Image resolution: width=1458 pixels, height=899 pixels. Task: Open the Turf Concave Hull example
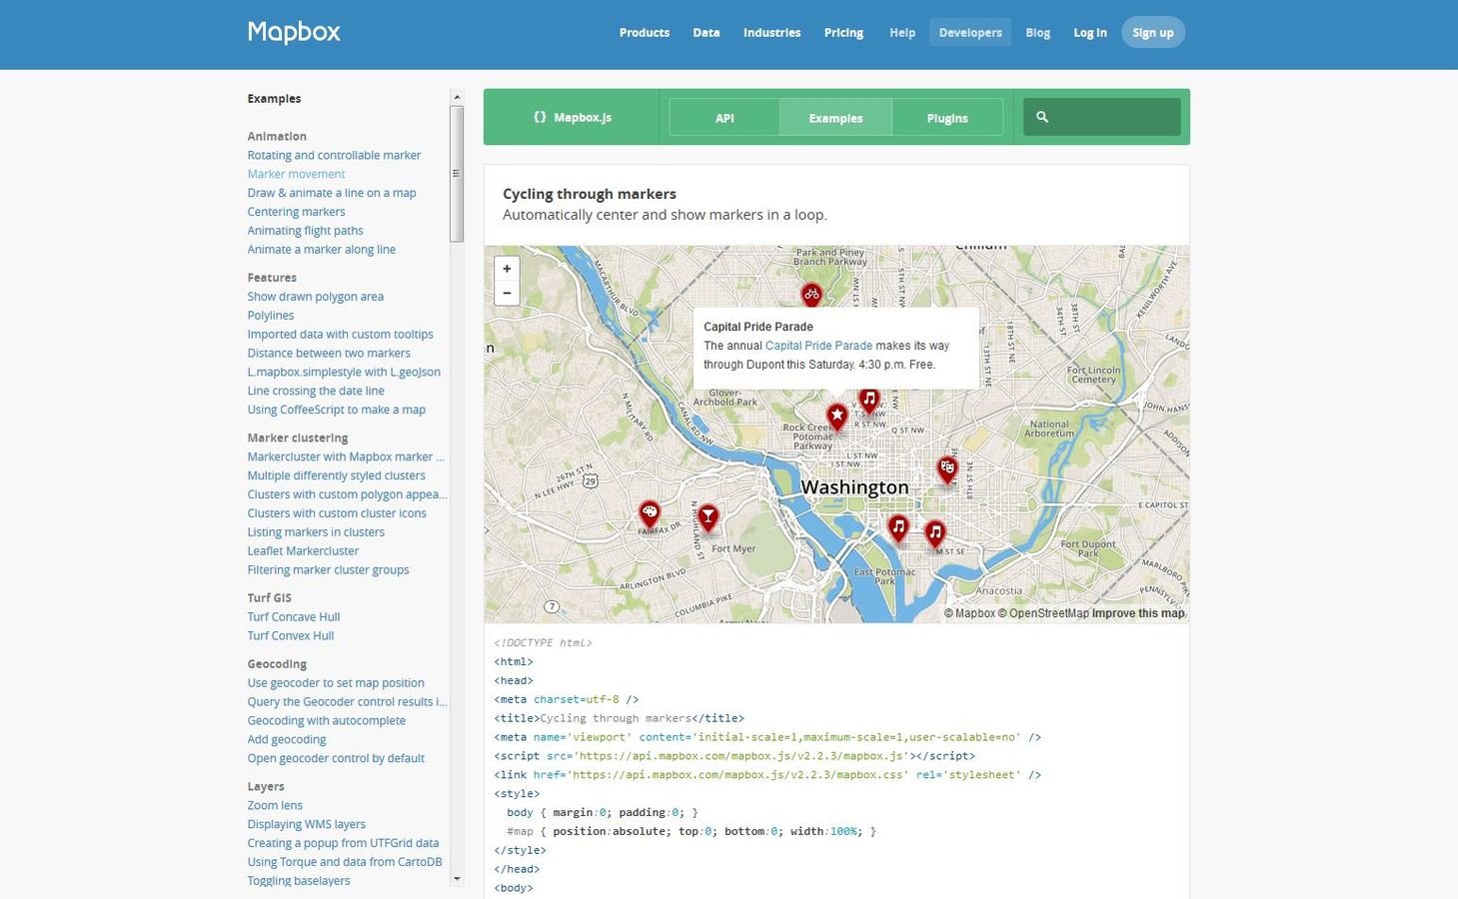click(294, 617)
